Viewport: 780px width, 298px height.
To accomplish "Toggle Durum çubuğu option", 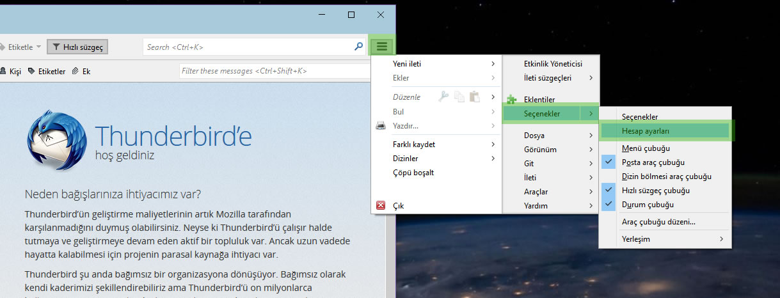I will point(664,205).
